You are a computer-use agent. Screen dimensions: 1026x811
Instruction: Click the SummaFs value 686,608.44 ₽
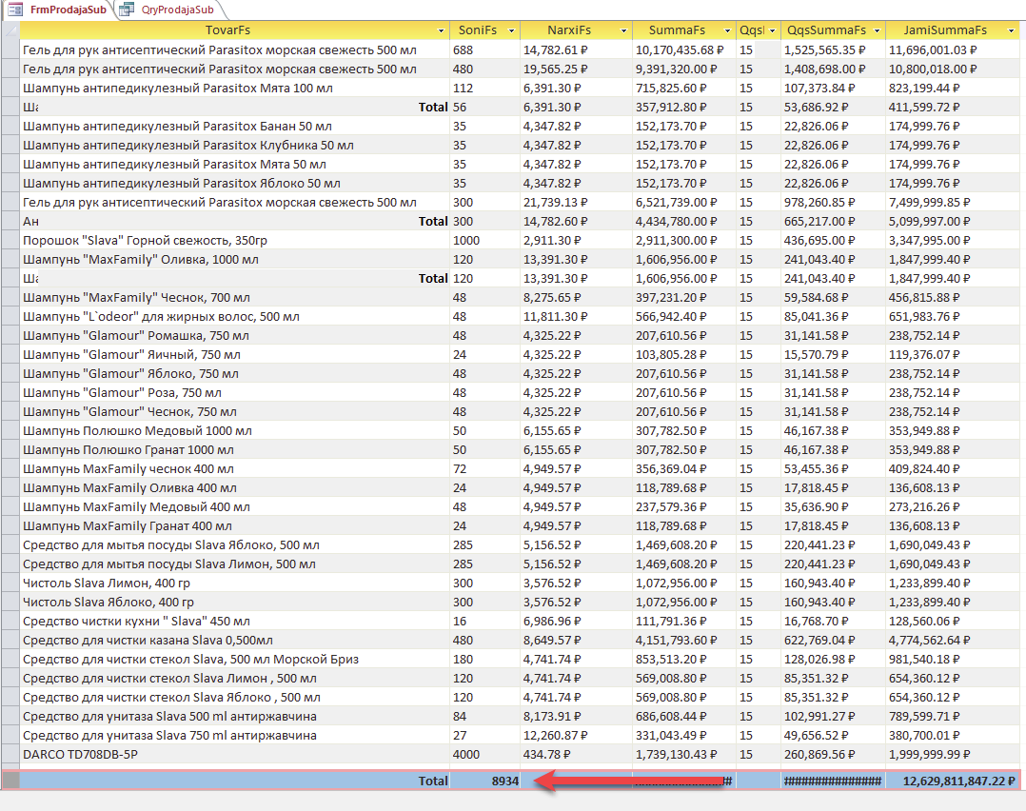pyautogui.click(x=673, y=716)
